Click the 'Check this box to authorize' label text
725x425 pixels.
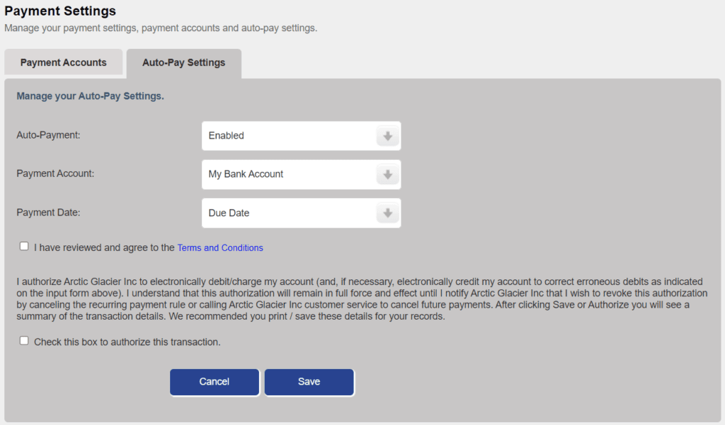coord(127,342)
